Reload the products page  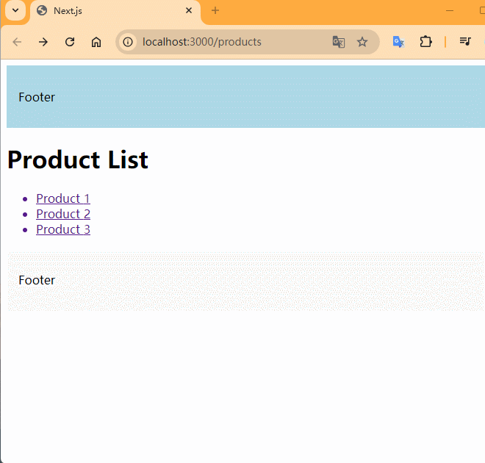click(x=70, y=42)
